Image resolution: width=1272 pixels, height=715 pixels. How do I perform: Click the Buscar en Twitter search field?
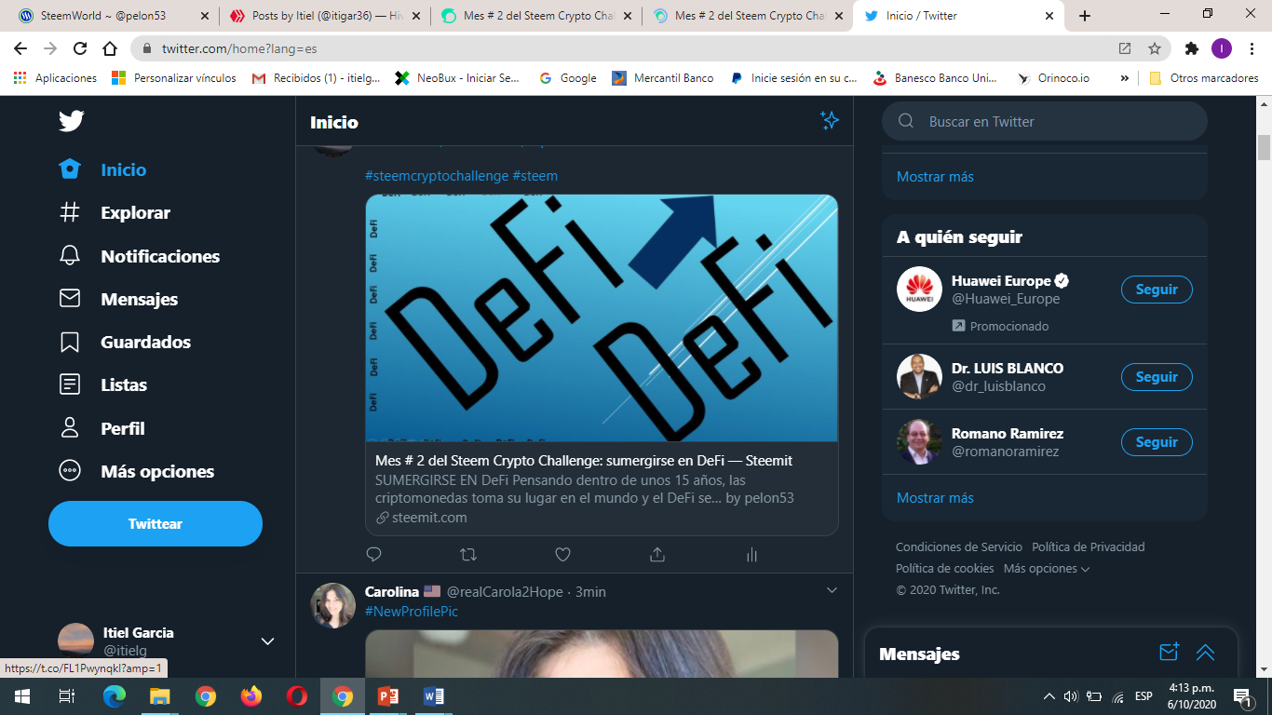click(x=1045, y=122)
